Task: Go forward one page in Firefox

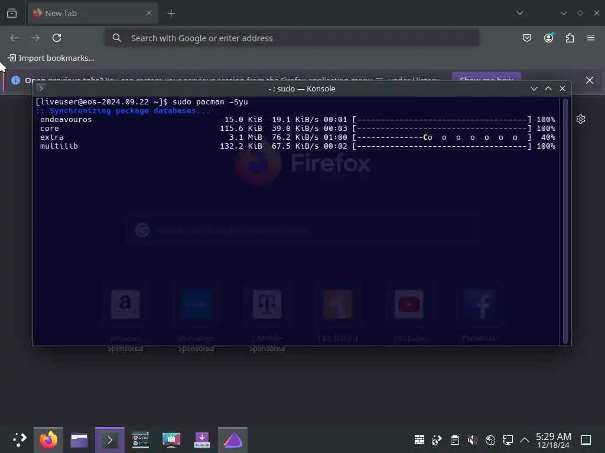Action: pos(35,38)
